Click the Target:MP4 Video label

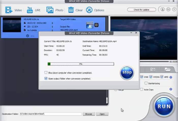click(x=68, y=19)
